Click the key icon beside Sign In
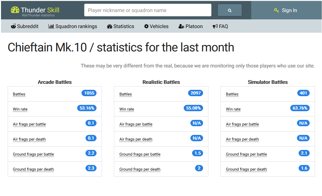The width and height of the screenshot is (322, 196). click(276, 10)
